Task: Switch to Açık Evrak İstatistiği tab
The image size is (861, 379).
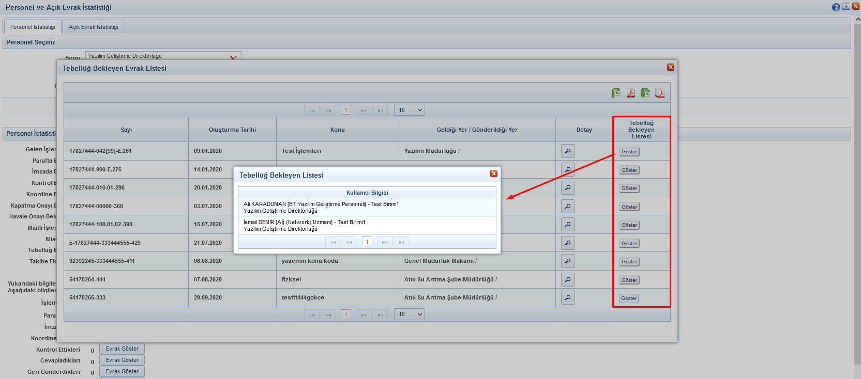Action: tap(93, 27)
